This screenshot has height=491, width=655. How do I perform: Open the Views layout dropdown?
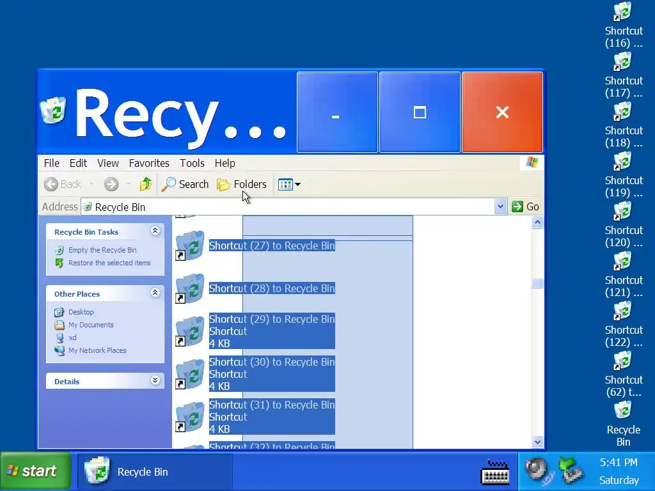(289, 184)
